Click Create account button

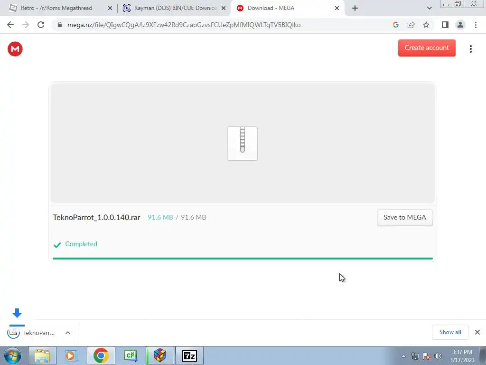[x=427, y=48]
